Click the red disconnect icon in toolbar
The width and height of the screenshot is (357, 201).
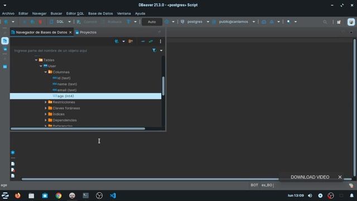tap(40, 22)
